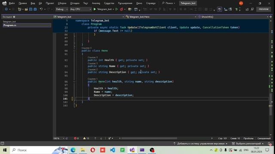275x154 pixels.
Task: Open Microsoft Edge from the taskbar
Action: coord(73,150)
